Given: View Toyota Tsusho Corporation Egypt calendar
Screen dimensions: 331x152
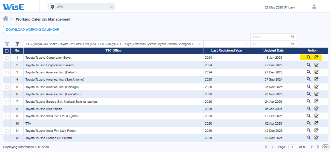Looking at the screenshot, I should (x=309, y=57).
